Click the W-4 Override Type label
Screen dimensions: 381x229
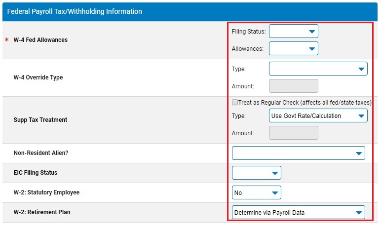pos(38,77)
